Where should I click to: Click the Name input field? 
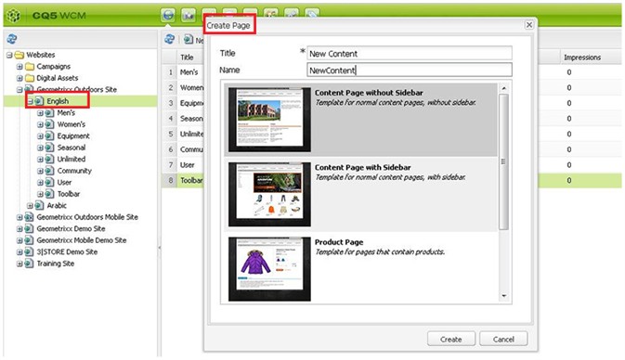pos(410,71)
